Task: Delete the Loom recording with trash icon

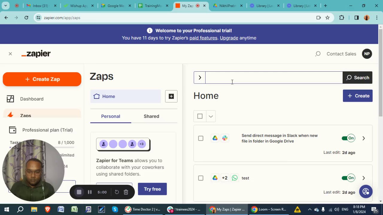Action: [x=126, y=192]
